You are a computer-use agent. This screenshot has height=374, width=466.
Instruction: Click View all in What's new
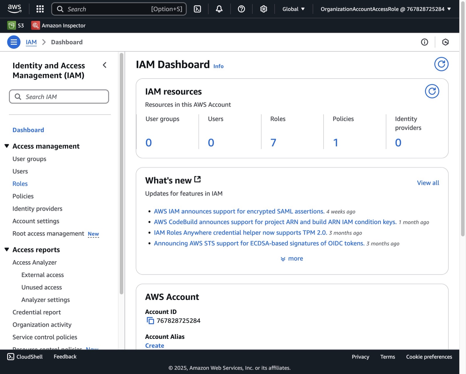[428, 183]
